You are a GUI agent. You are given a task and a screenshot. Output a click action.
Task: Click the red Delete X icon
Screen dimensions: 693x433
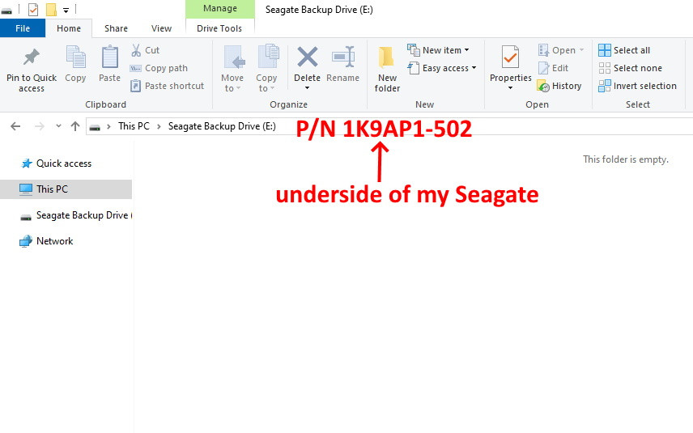(307, 57)
